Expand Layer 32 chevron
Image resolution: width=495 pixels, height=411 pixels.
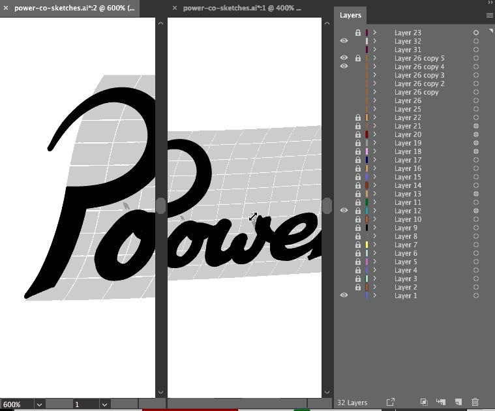click(x=374, y=41)
